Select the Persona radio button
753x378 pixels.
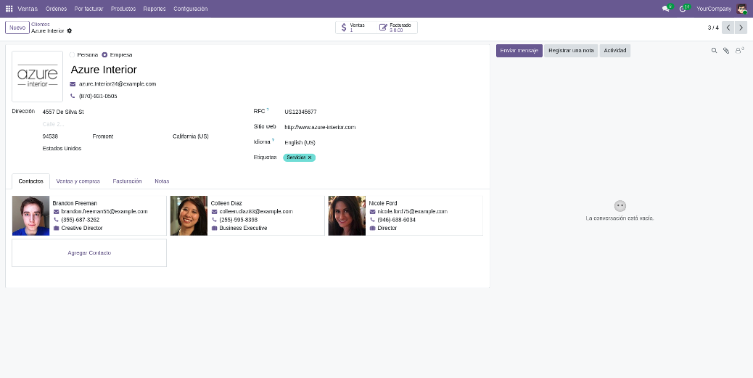72,54
